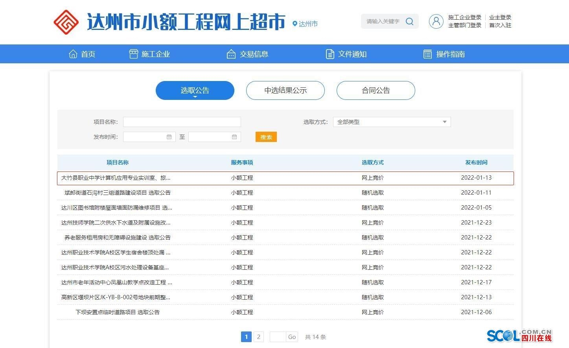The width and height of the screenshot is (569, 348).
Task: Click the 项目名称 column header
Action: pos(118,162)
